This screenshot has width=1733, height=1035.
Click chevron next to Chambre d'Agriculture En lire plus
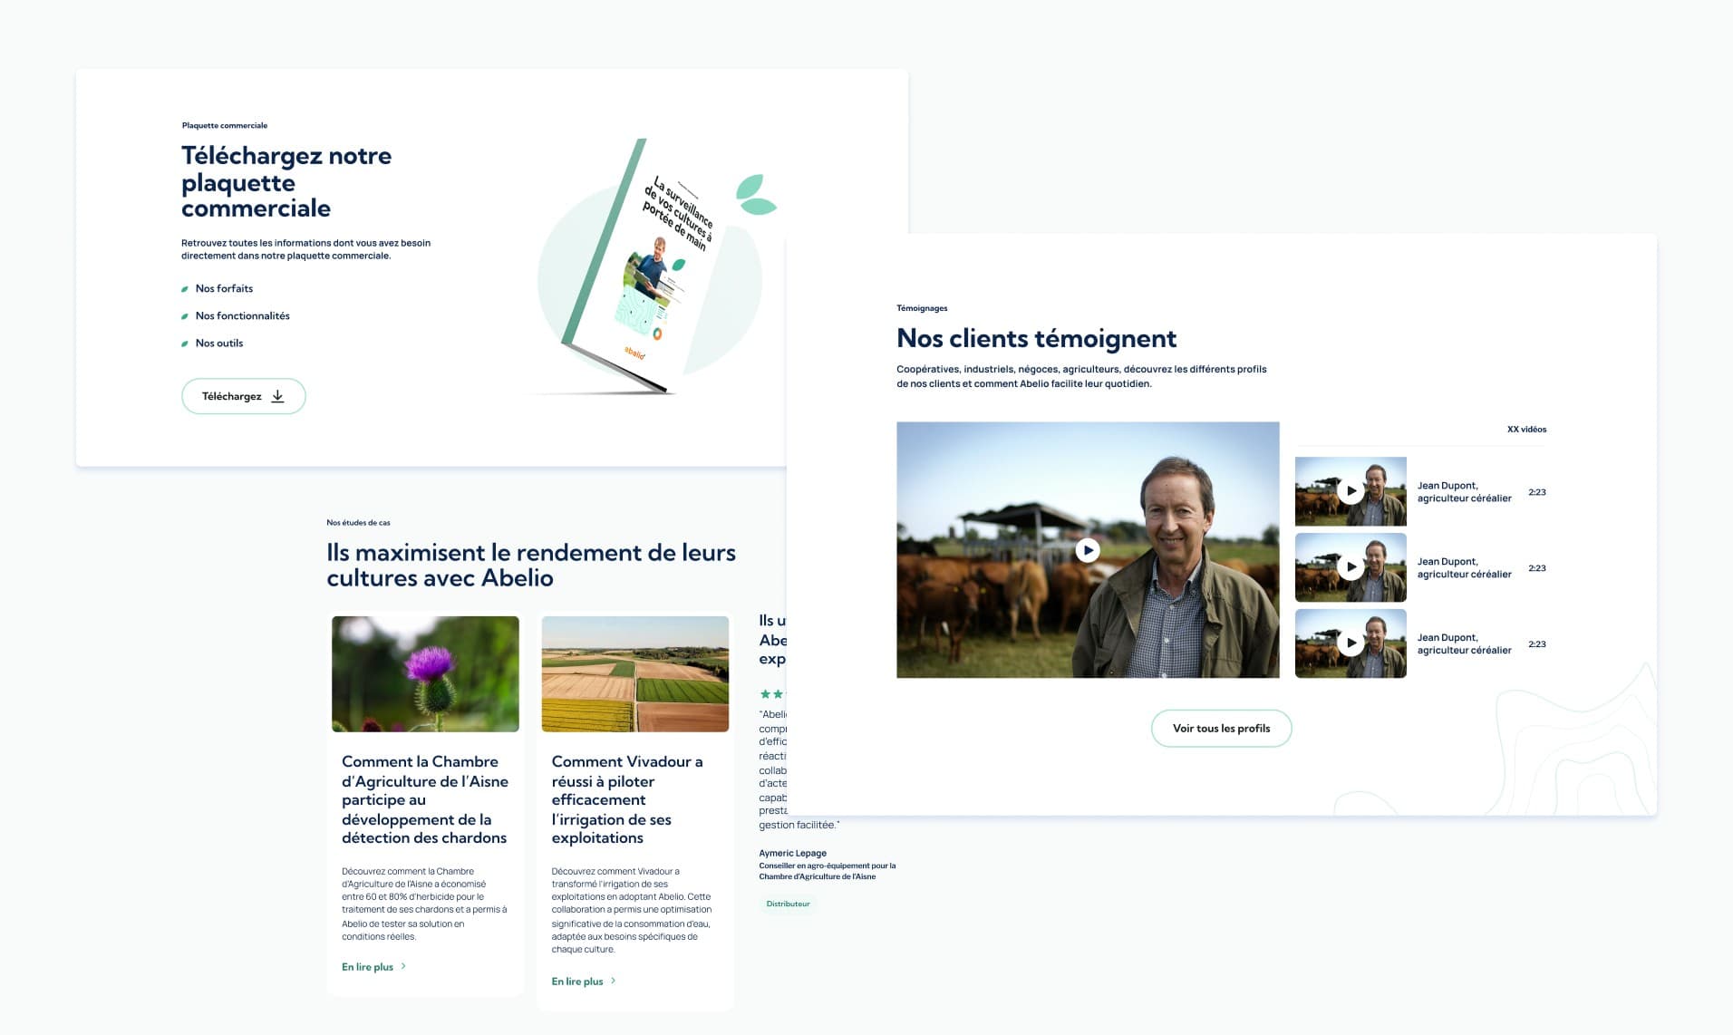(x=403, y=966)
